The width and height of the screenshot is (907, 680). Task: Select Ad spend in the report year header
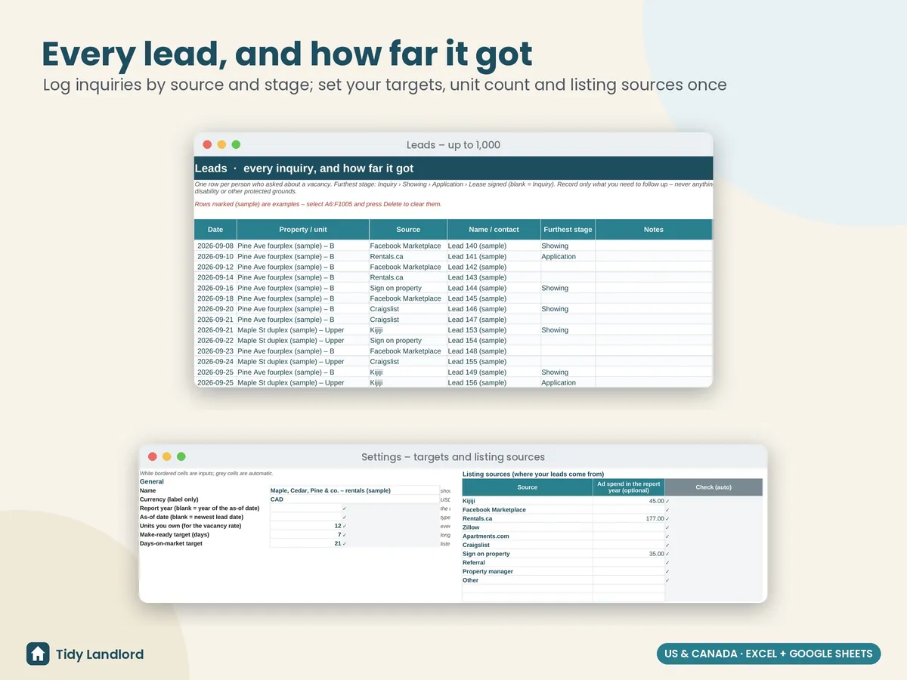(x=629, y=487)
